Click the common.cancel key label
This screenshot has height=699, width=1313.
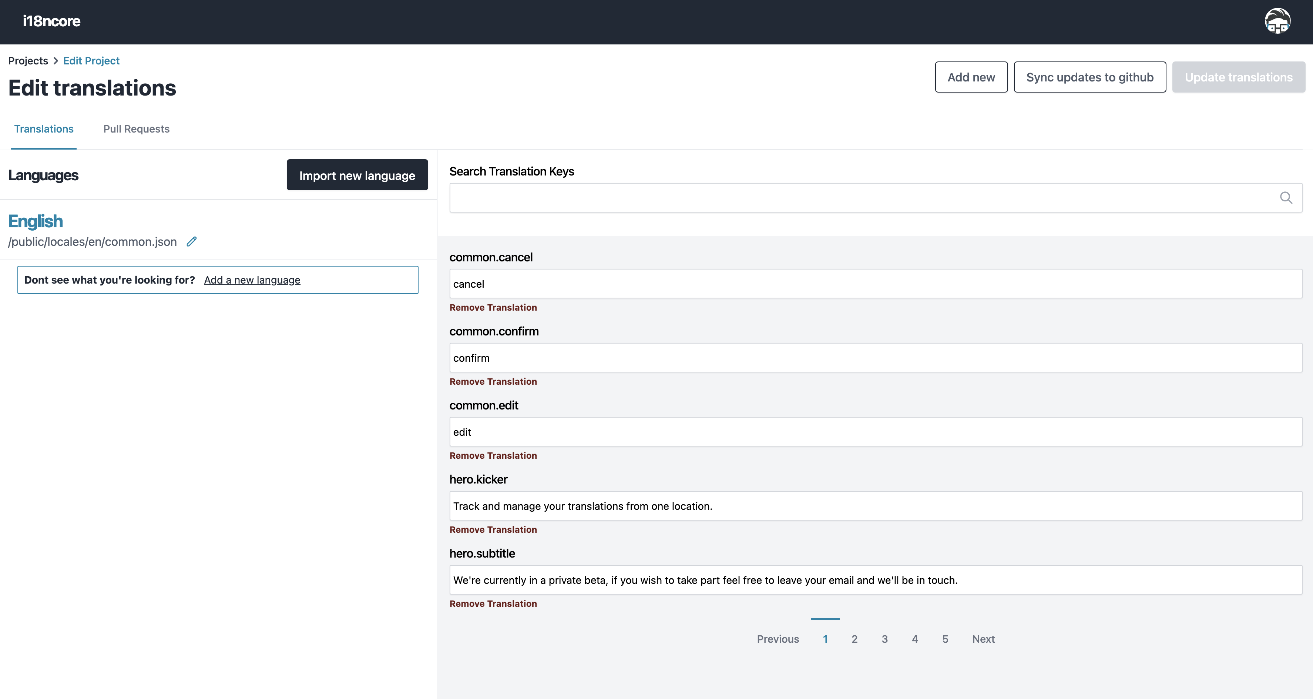491,257
